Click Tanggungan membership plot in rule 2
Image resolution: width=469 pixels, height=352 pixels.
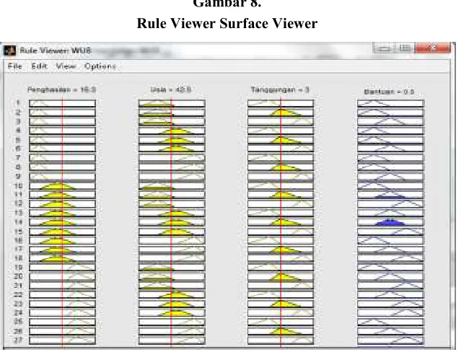click(x=281, y=113)
